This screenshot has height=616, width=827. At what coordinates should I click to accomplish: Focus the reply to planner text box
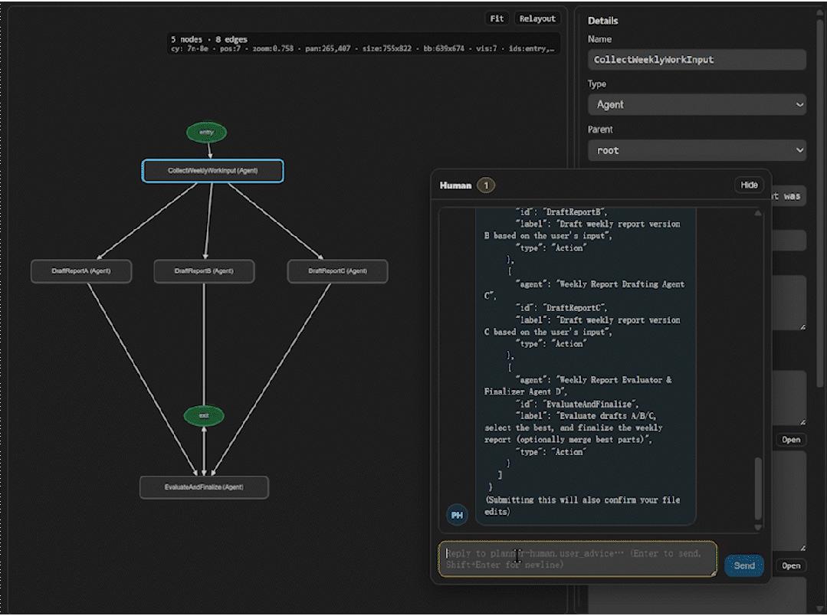578,559
